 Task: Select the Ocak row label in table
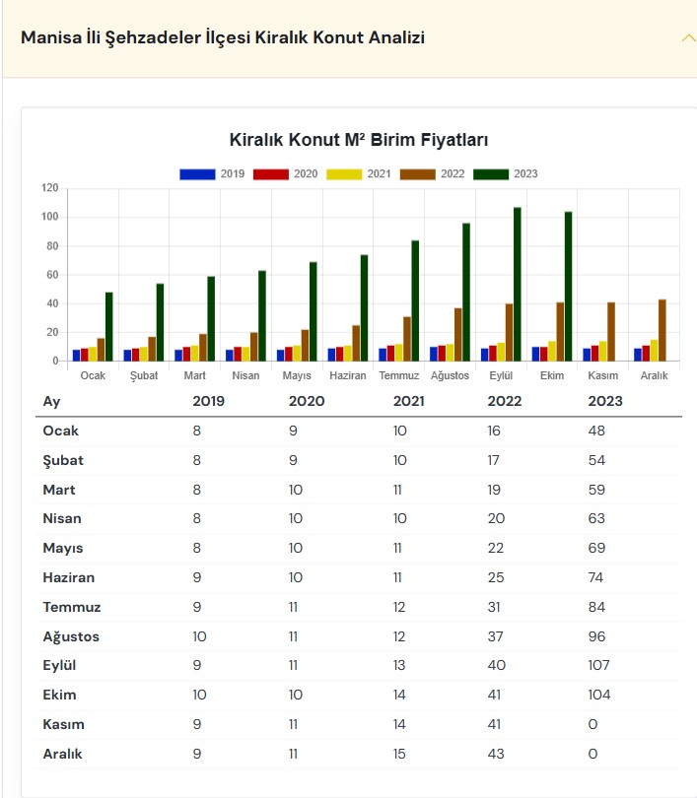(x=60, y=431)
